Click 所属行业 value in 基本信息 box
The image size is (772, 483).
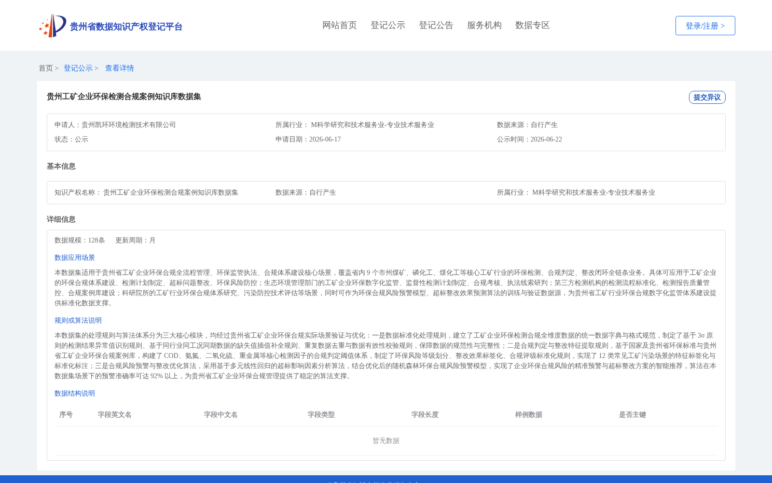tap(593, 192)
